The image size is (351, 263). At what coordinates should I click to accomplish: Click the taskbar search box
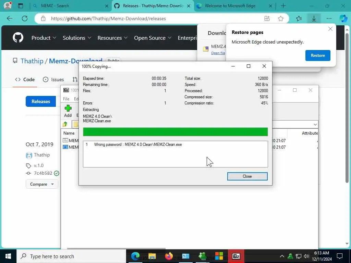(71, 256)
